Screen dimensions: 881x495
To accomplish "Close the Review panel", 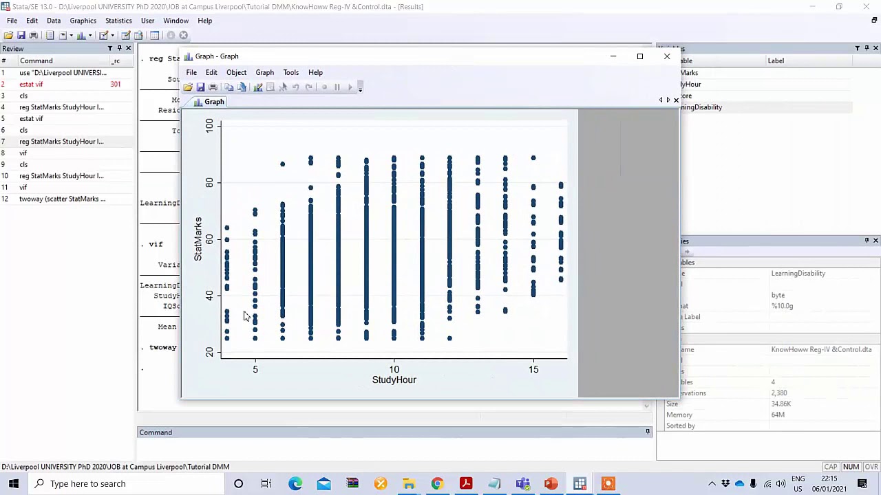I will [x=128, y=48].
